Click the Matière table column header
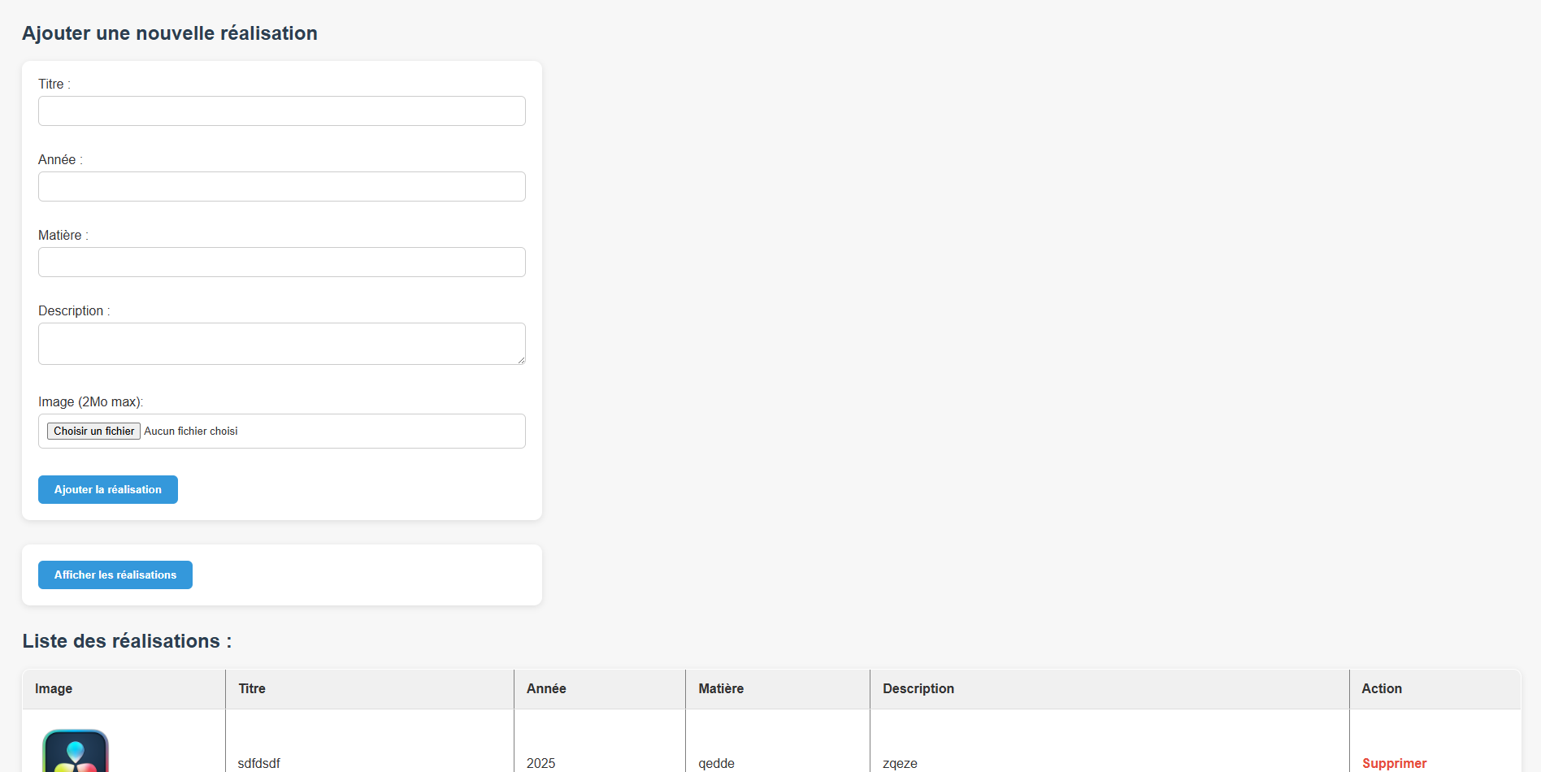Viewport: 1541px width, 772px height. [x=721, y=689]
